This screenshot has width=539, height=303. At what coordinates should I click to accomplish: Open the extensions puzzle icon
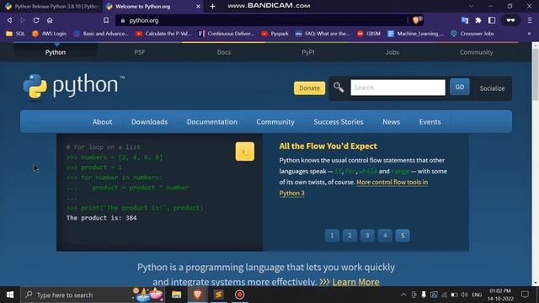coord(478,20)
